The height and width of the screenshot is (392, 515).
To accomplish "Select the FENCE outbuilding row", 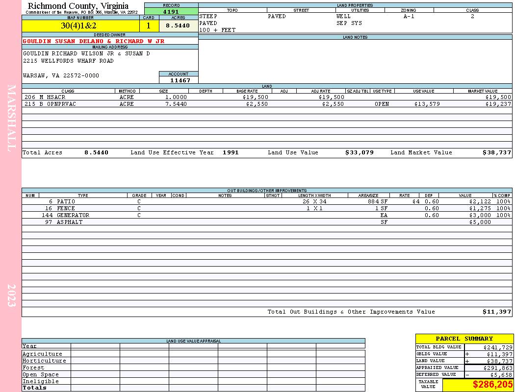I will (267, 209).
